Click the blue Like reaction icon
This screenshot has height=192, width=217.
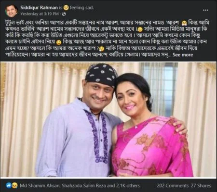click(8, 186)
